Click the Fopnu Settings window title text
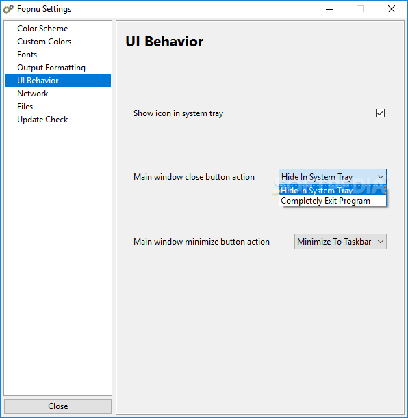Screen dimensions: 408x418 pyautogui.click(x=44, y=9)
